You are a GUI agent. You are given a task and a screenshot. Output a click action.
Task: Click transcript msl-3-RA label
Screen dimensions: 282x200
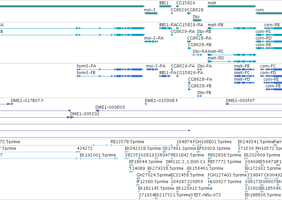(x=154, y=38)
